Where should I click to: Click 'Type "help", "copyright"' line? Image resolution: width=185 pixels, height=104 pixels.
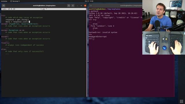[x=115, y=18]
